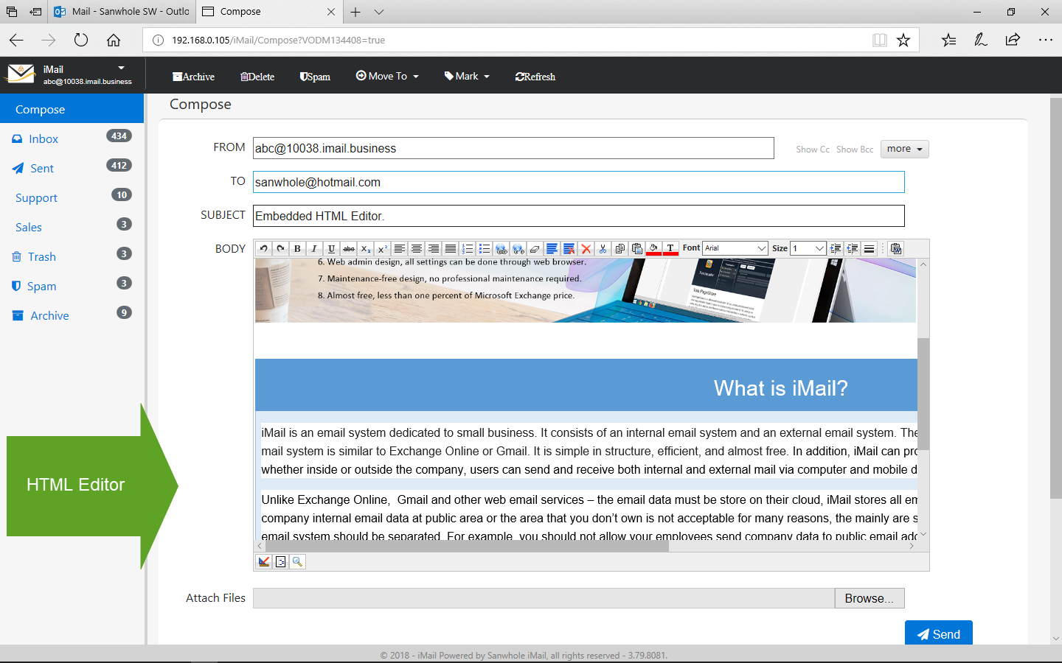Toggle subscript formatting

point(366,248)
